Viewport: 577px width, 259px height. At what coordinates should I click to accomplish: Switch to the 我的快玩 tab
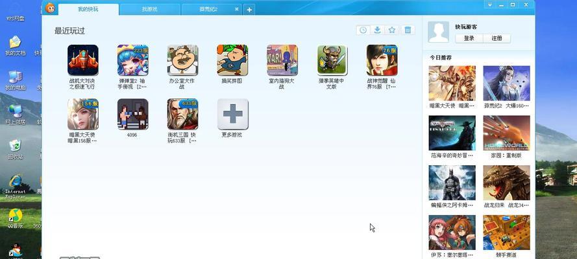[x=88, y=10]
